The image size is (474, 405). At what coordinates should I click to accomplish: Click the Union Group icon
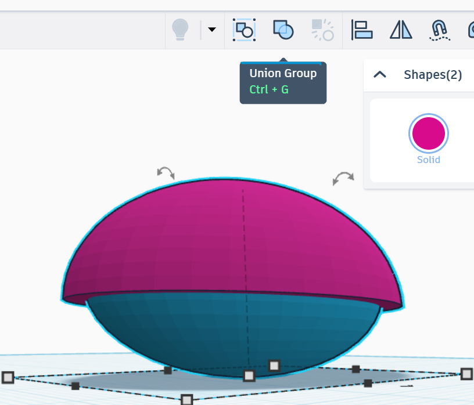(283, 30)
